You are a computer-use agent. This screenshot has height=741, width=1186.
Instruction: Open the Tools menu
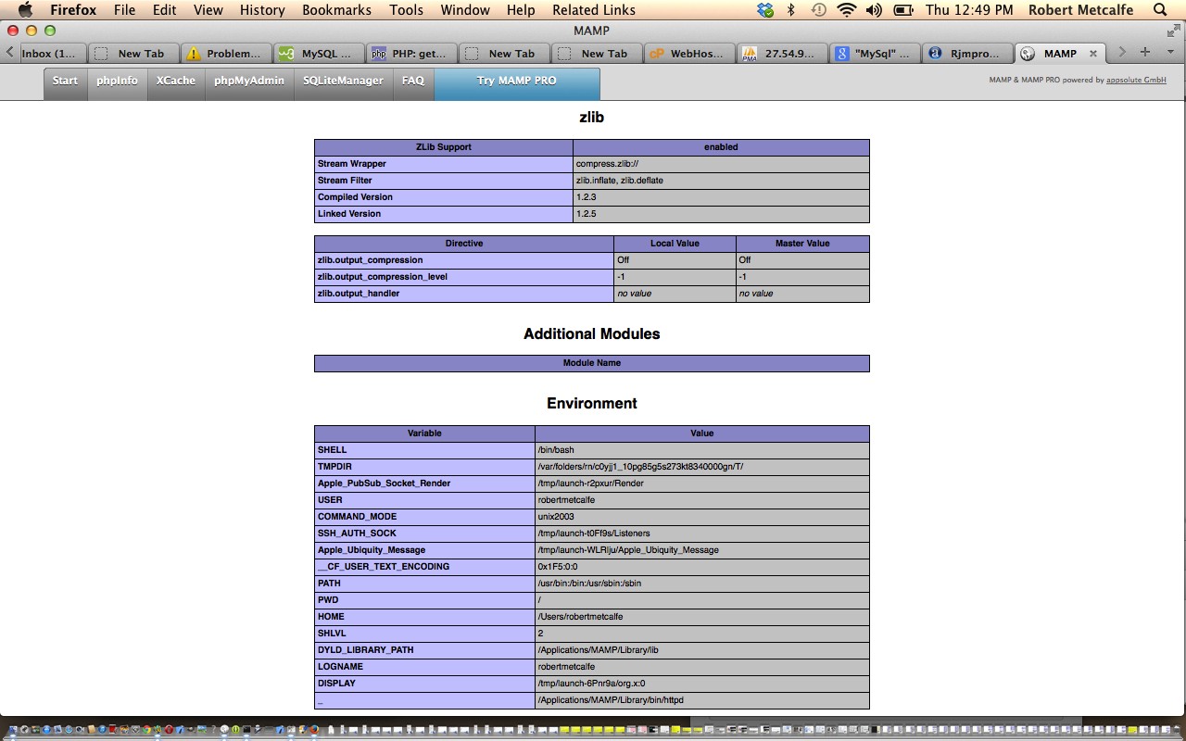(406, 10)
